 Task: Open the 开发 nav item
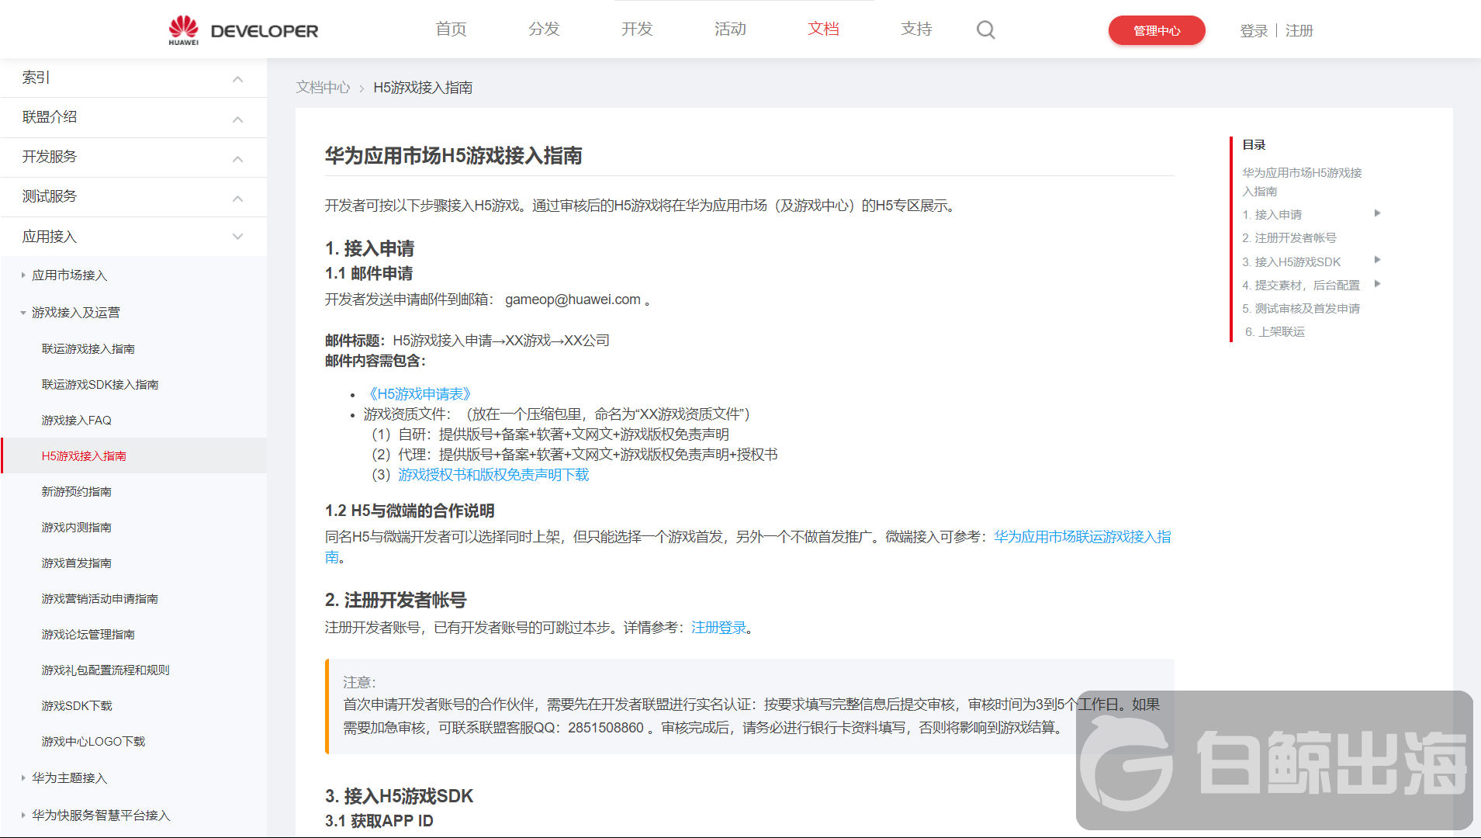point(637,29)
